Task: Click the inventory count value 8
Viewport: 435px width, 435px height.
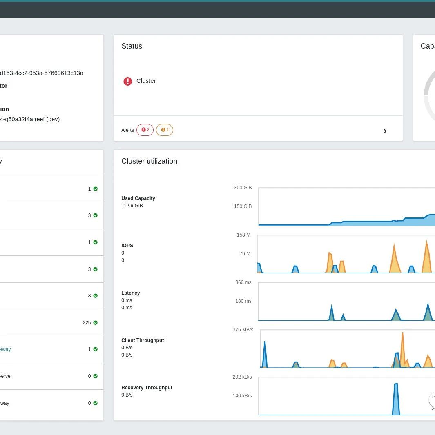Action: coord(89,296)
